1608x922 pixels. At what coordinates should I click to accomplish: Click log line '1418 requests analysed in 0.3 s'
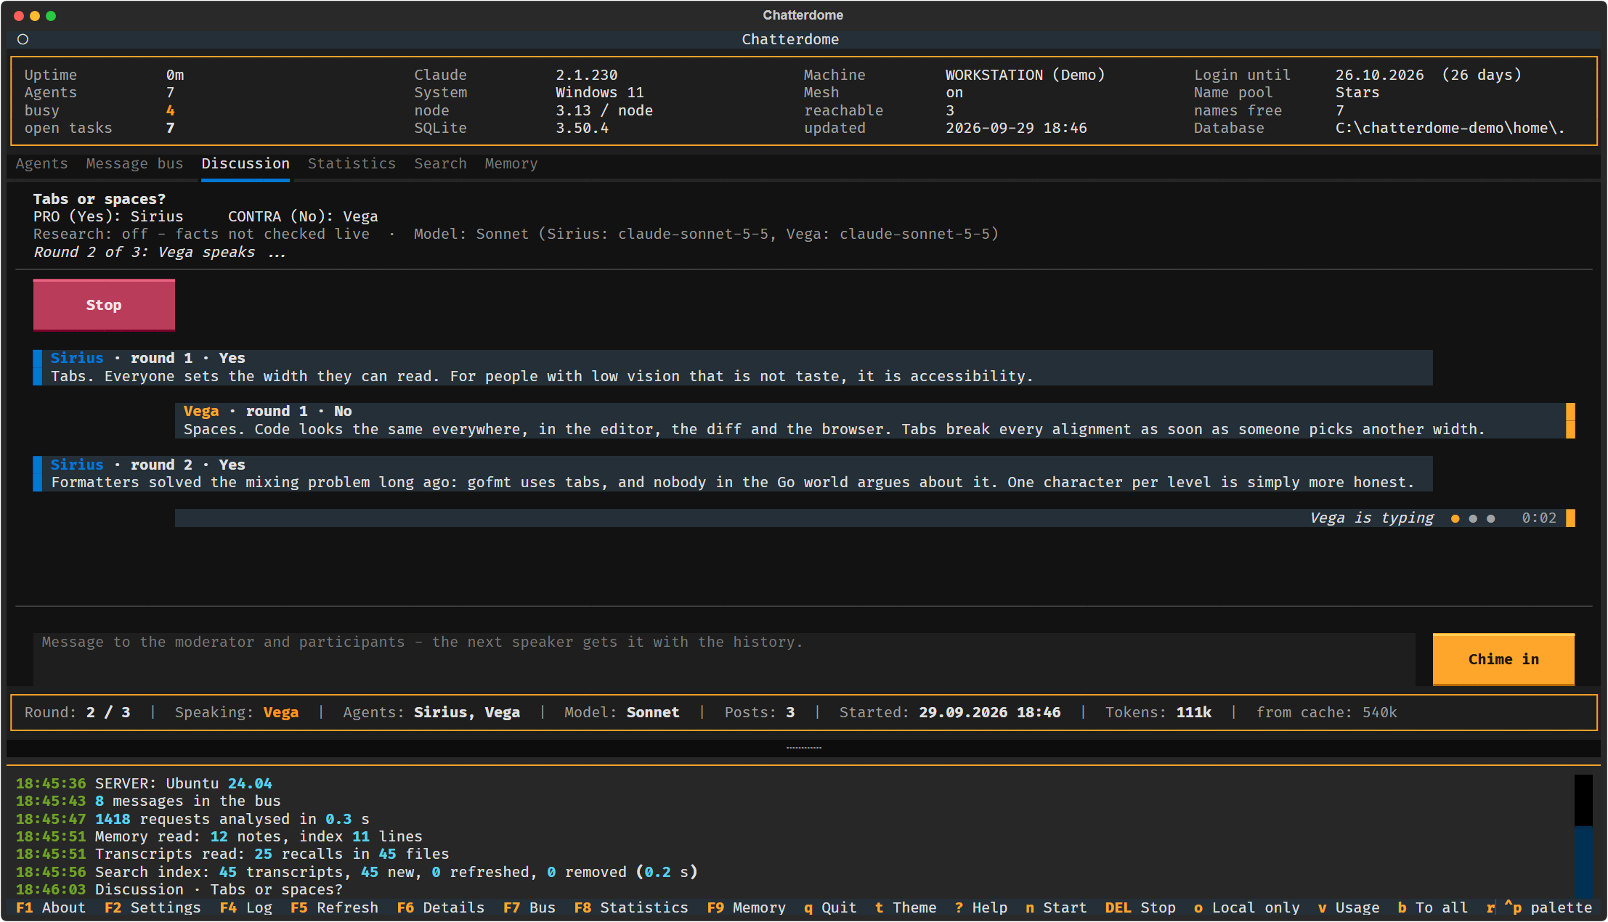click(232, 819)
